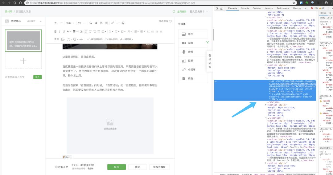Insert 图片 from multimedia panel

[193, 34]
